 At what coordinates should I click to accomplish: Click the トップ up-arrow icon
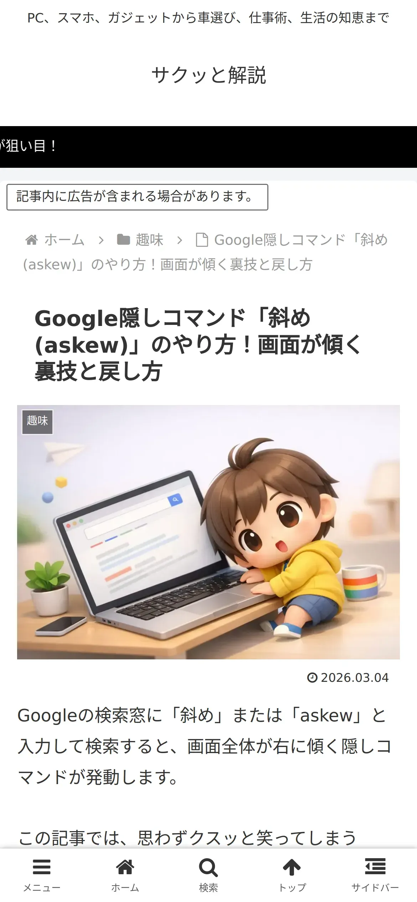[292, 867]
